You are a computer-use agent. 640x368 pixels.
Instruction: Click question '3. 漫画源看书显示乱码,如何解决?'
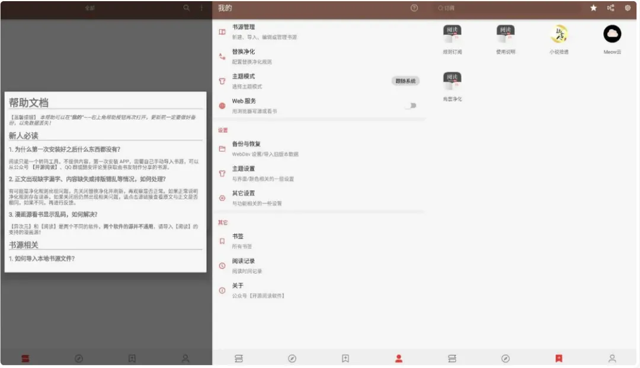pos(53,214)
